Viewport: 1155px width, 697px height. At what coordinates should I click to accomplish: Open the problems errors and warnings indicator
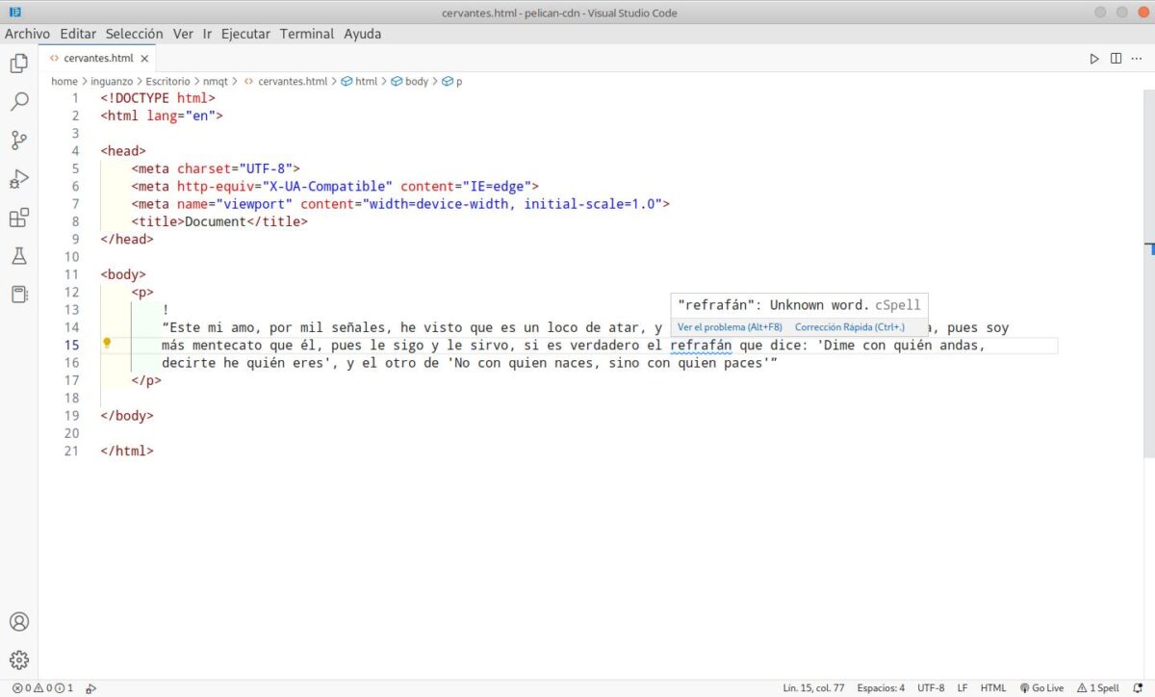click(x=42, y=688)
